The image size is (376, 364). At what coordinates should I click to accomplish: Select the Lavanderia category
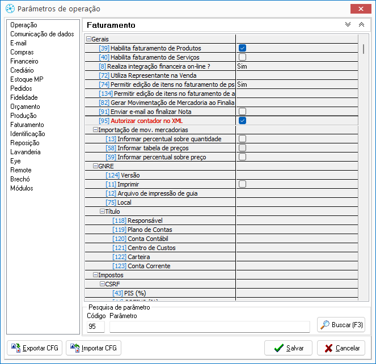26,152
